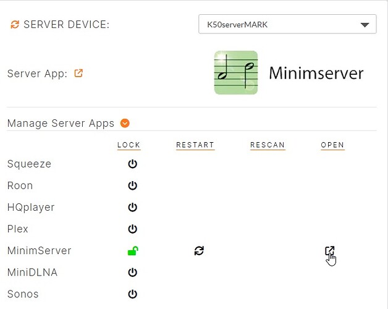
Task: Turn on Squeeze with its power icon
Action: (x=132, y=164)
